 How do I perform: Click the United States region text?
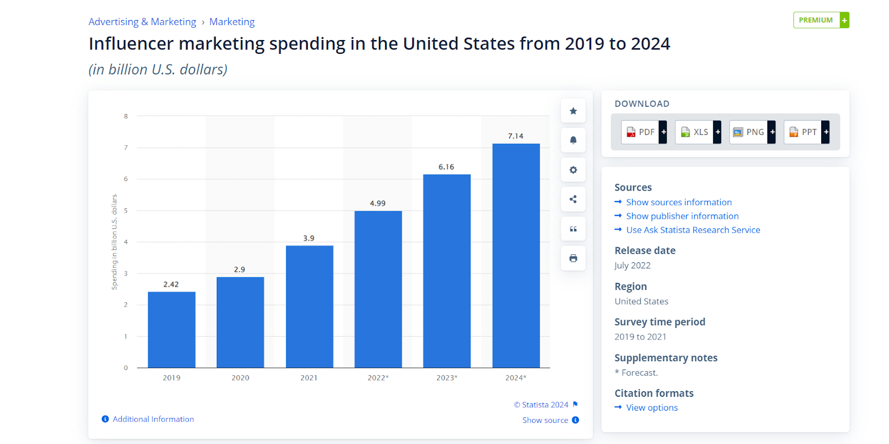641,301
